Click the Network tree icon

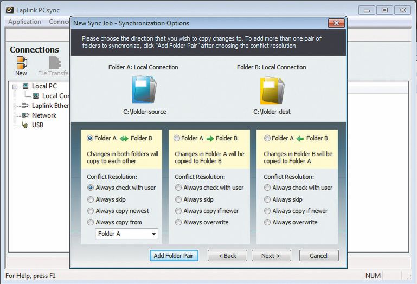[25, 115]
